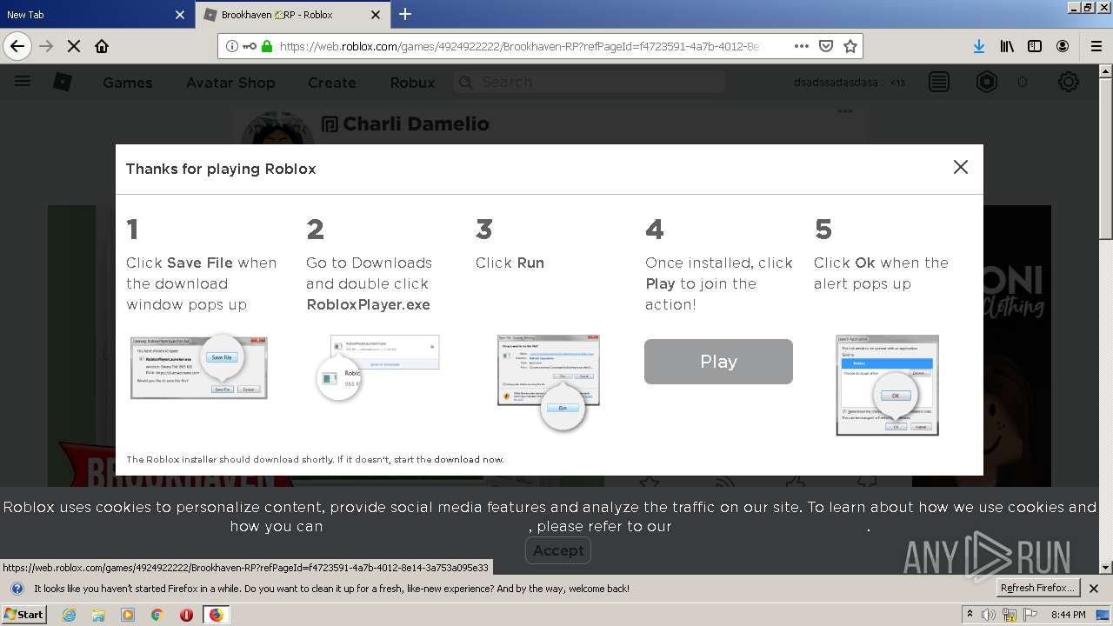This screenshot has width=1113, height=626.
Task: Open the Robux menu item
Action: tap(412, 83)
